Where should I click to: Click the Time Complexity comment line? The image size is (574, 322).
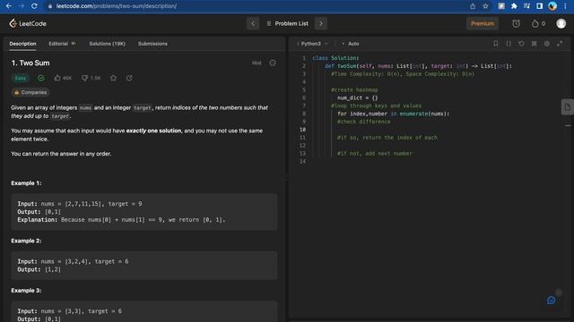coord(403,74)
